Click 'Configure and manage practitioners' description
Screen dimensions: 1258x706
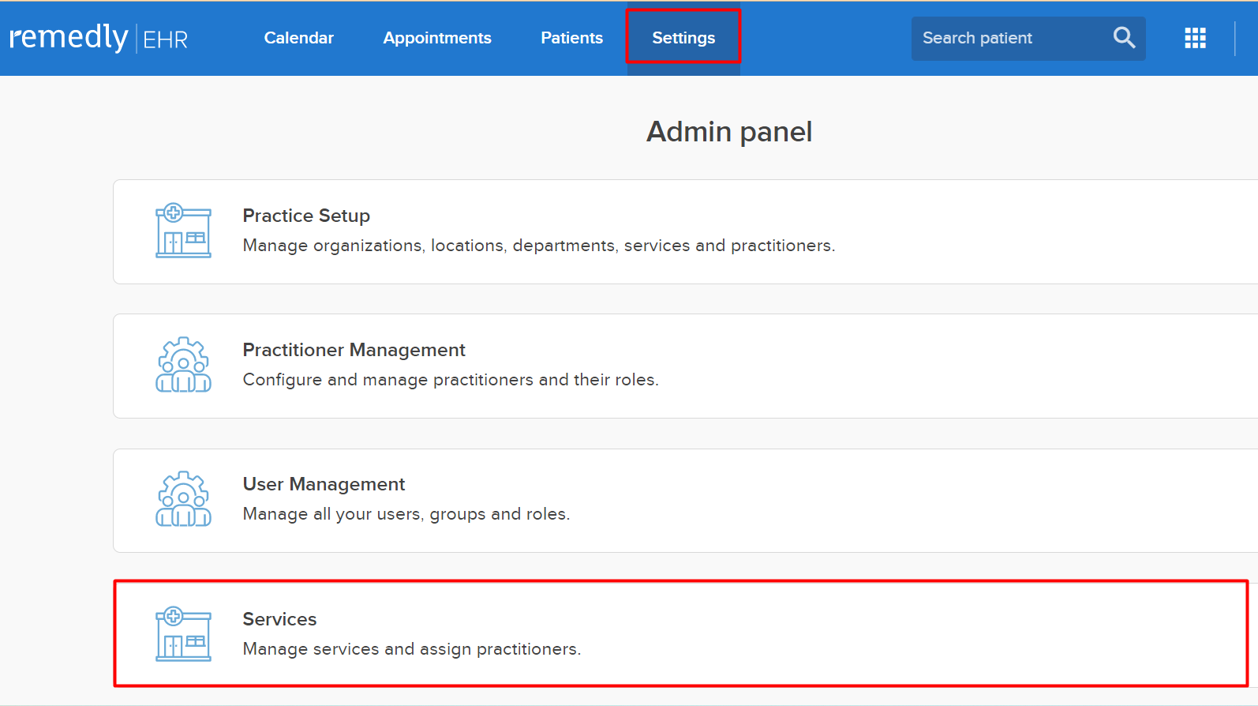451,380
